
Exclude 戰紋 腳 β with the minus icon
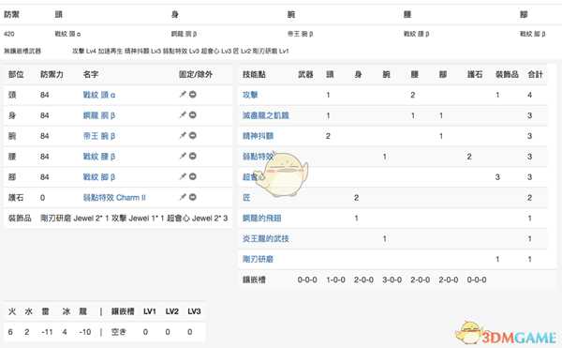tap(192, 176)
